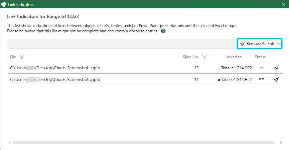Select file path in slide 14 row
Viewport: 289px width, 150px height.
pyautogui.click(x=55, y=79)
